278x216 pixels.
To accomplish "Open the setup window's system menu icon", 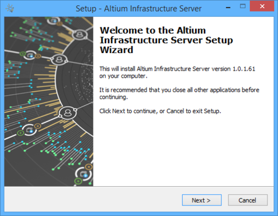I will click(10, 8).
